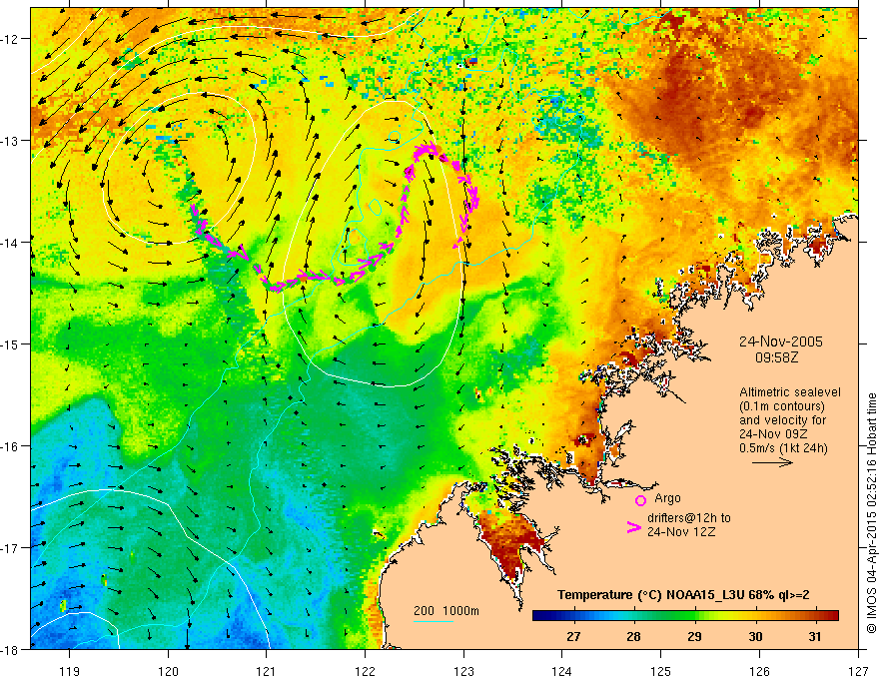Click the '0.5m/s (1kt 24h)' scale text
This screenshot has width=879, height=679.
[x=783, y=448]
